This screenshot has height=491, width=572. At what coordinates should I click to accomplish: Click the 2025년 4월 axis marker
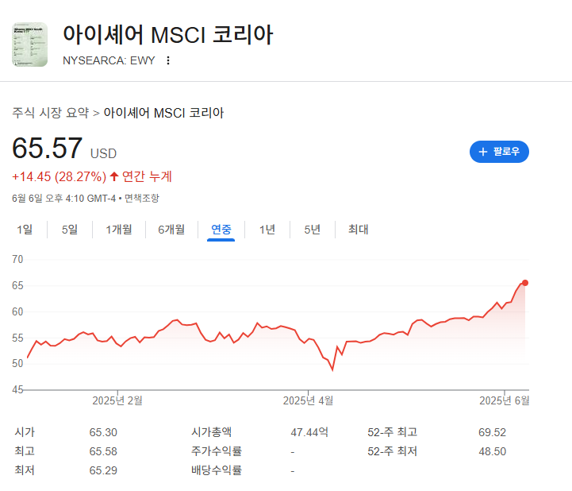pyautogui.click(x=309, y=400)
